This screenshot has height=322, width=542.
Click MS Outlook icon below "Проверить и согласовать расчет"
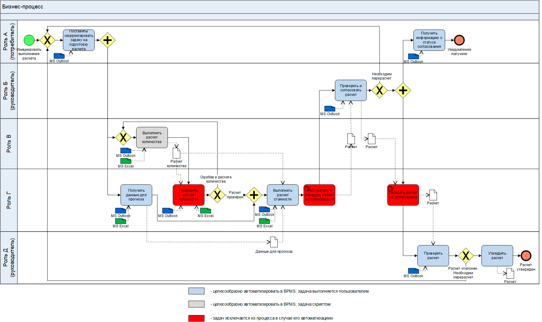[x=330, y=109]
